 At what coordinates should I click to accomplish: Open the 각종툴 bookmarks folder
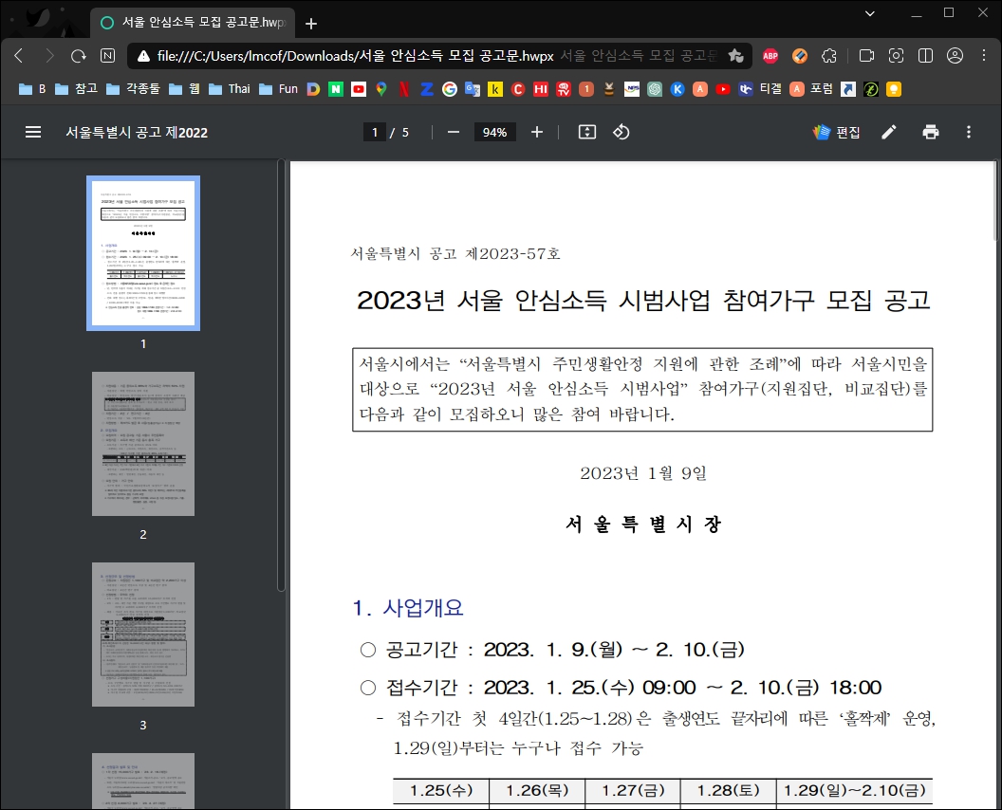point(134,89)
